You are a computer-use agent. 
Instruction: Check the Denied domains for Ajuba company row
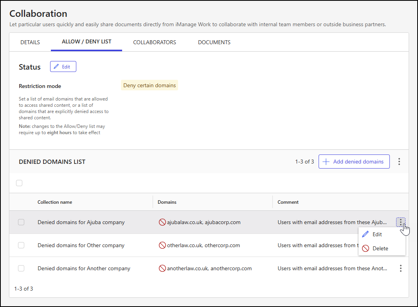(21, 222)
